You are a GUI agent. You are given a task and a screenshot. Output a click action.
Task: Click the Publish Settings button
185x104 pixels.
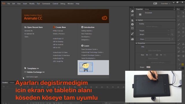tap(153, 26)
